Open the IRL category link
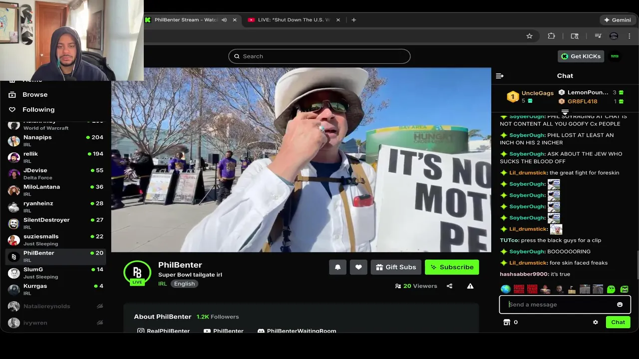Viewport: 639px width, 359px height. point(162,284)
